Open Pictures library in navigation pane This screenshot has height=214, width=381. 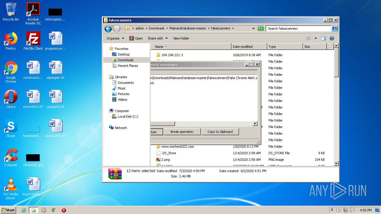(123, 94)
